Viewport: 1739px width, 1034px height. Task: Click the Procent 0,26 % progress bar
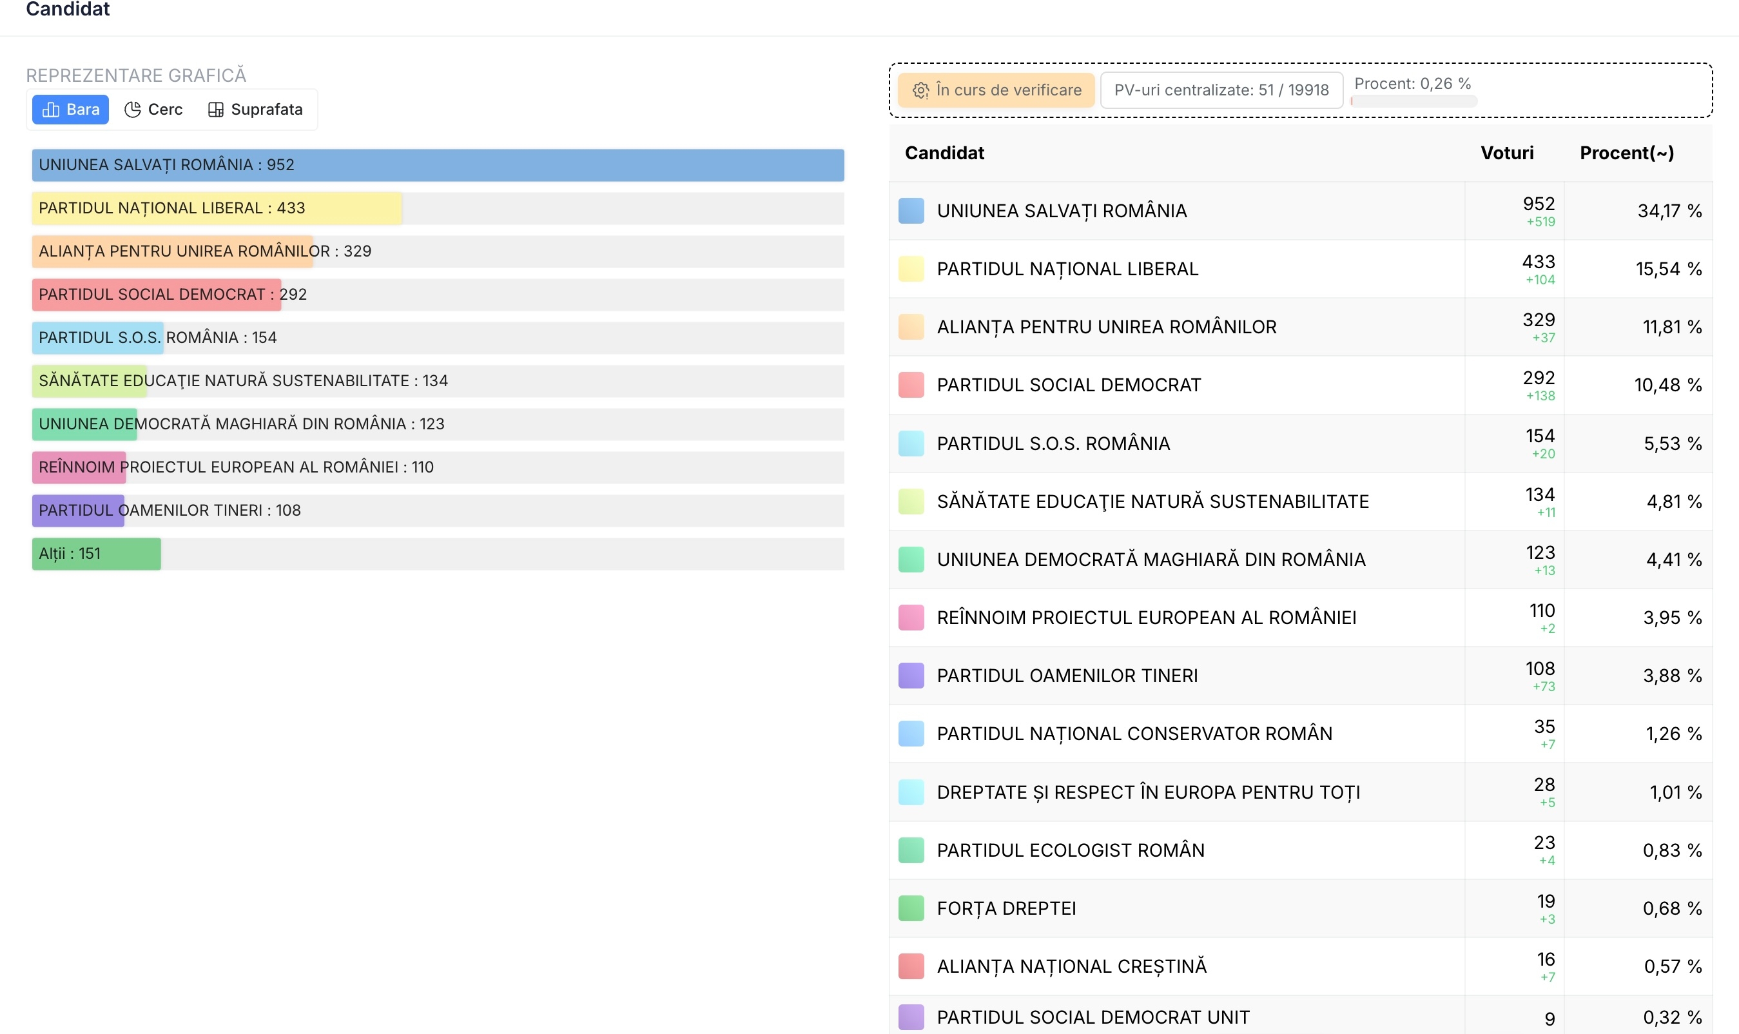tap(1414, 102)
